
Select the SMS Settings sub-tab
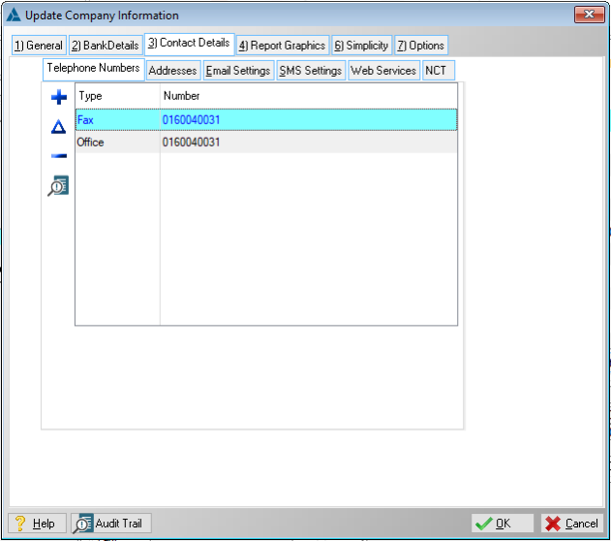310,71
